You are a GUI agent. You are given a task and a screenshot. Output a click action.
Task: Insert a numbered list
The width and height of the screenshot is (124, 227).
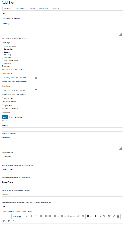tap(62, 216)
